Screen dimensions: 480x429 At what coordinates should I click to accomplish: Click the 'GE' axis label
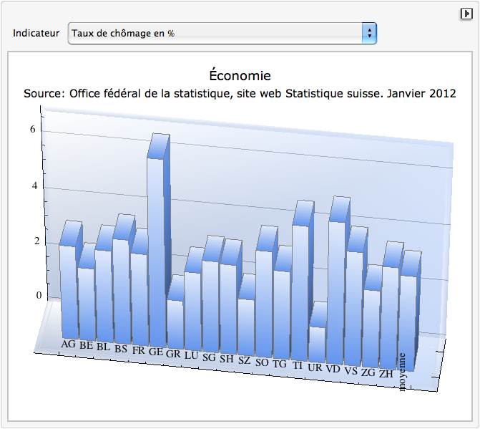156,352
